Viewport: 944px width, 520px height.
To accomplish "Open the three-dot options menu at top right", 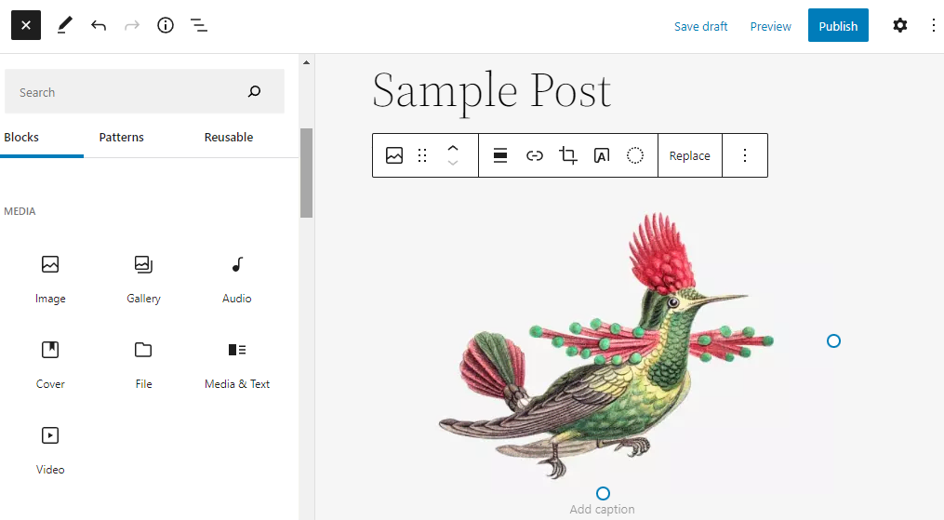I will pyautogui.click(x=933, y=26).
